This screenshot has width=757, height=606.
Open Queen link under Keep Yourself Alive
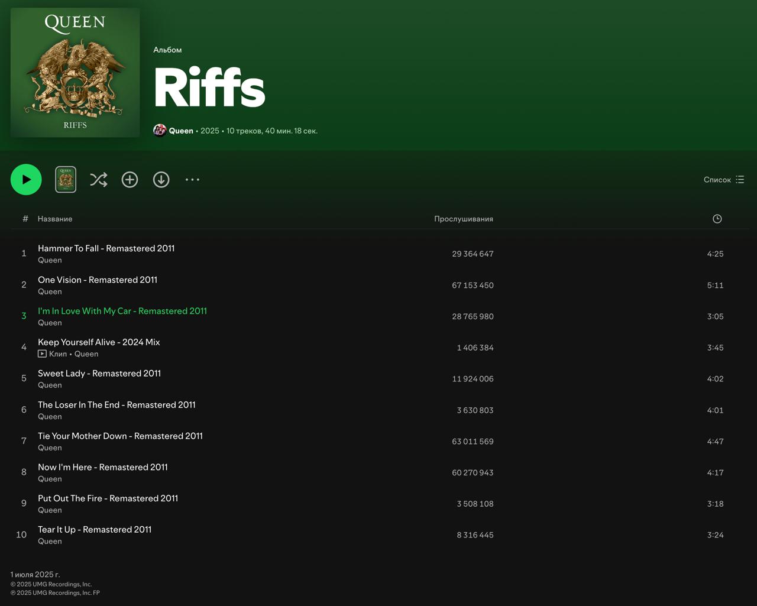86,354
